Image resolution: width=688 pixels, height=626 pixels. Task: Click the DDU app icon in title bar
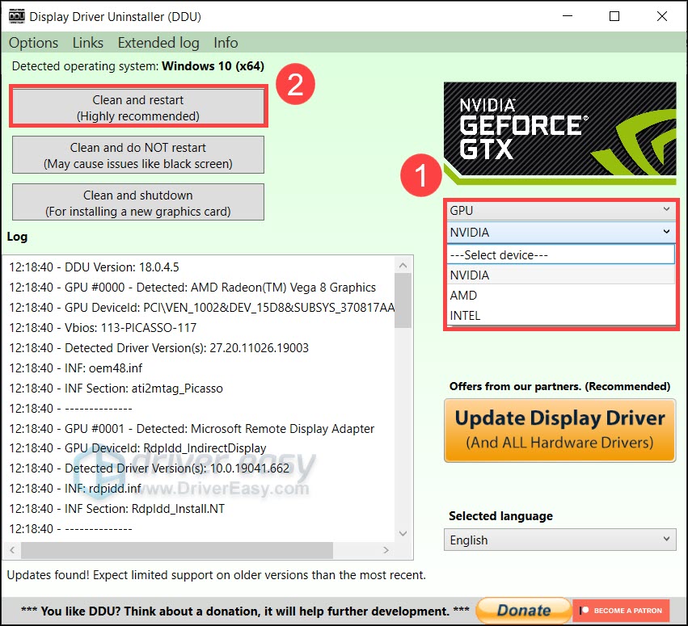pyautogui.click(x=17, y=16)
